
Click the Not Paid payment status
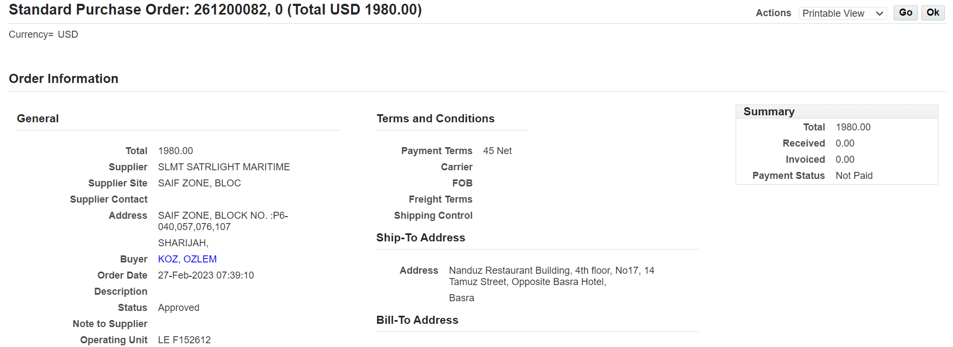pos(854,176)
